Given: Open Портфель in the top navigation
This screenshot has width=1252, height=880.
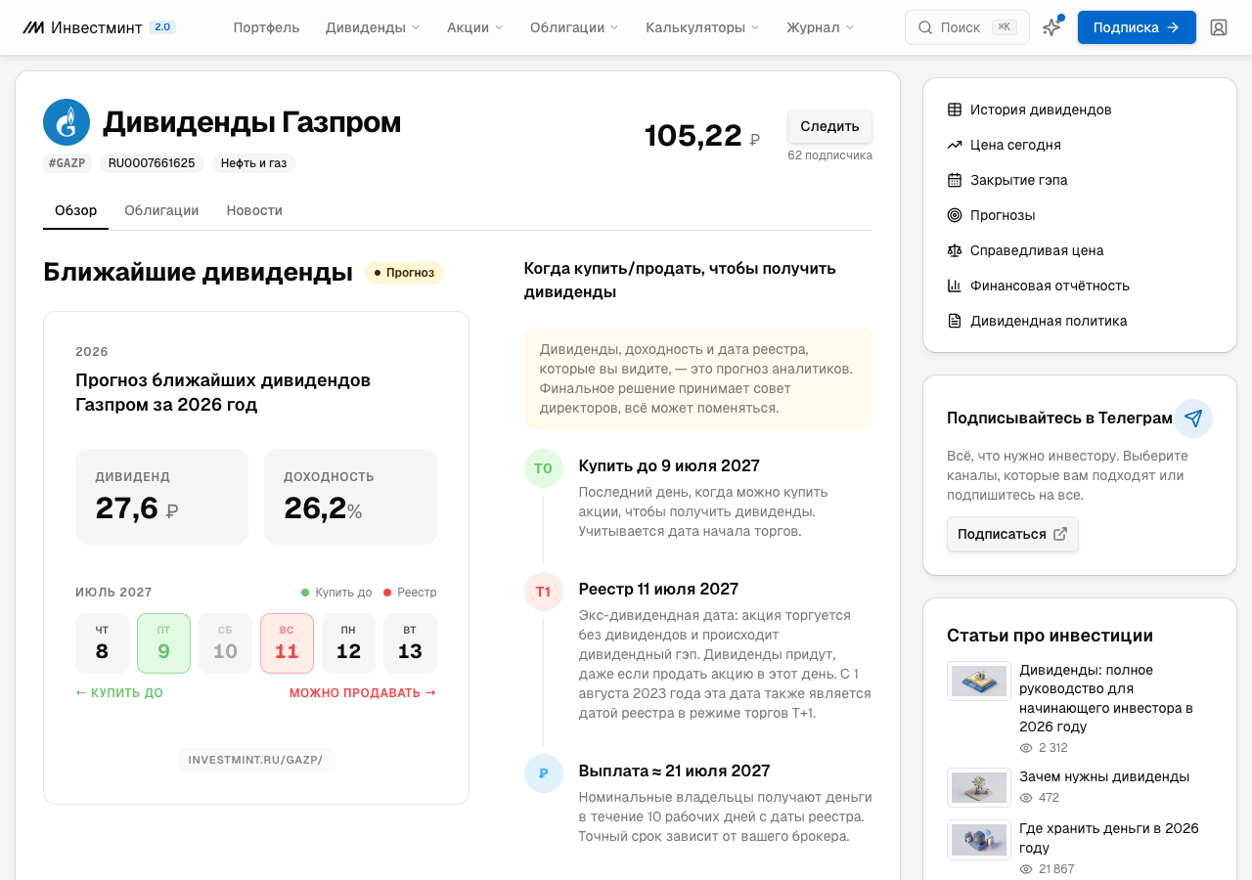Looking at the screenshot, I should (266, 27).
